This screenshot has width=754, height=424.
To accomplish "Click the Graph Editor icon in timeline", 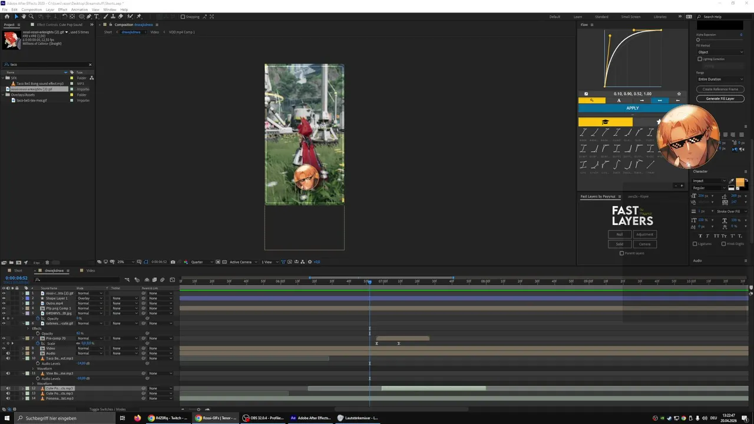I will coord(172,280).
